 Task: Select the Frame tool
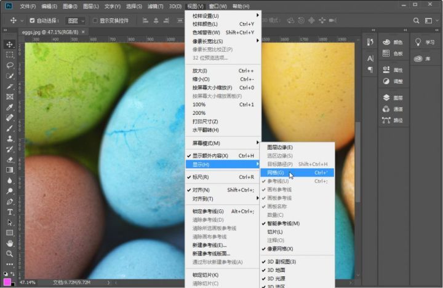(10, 97)
